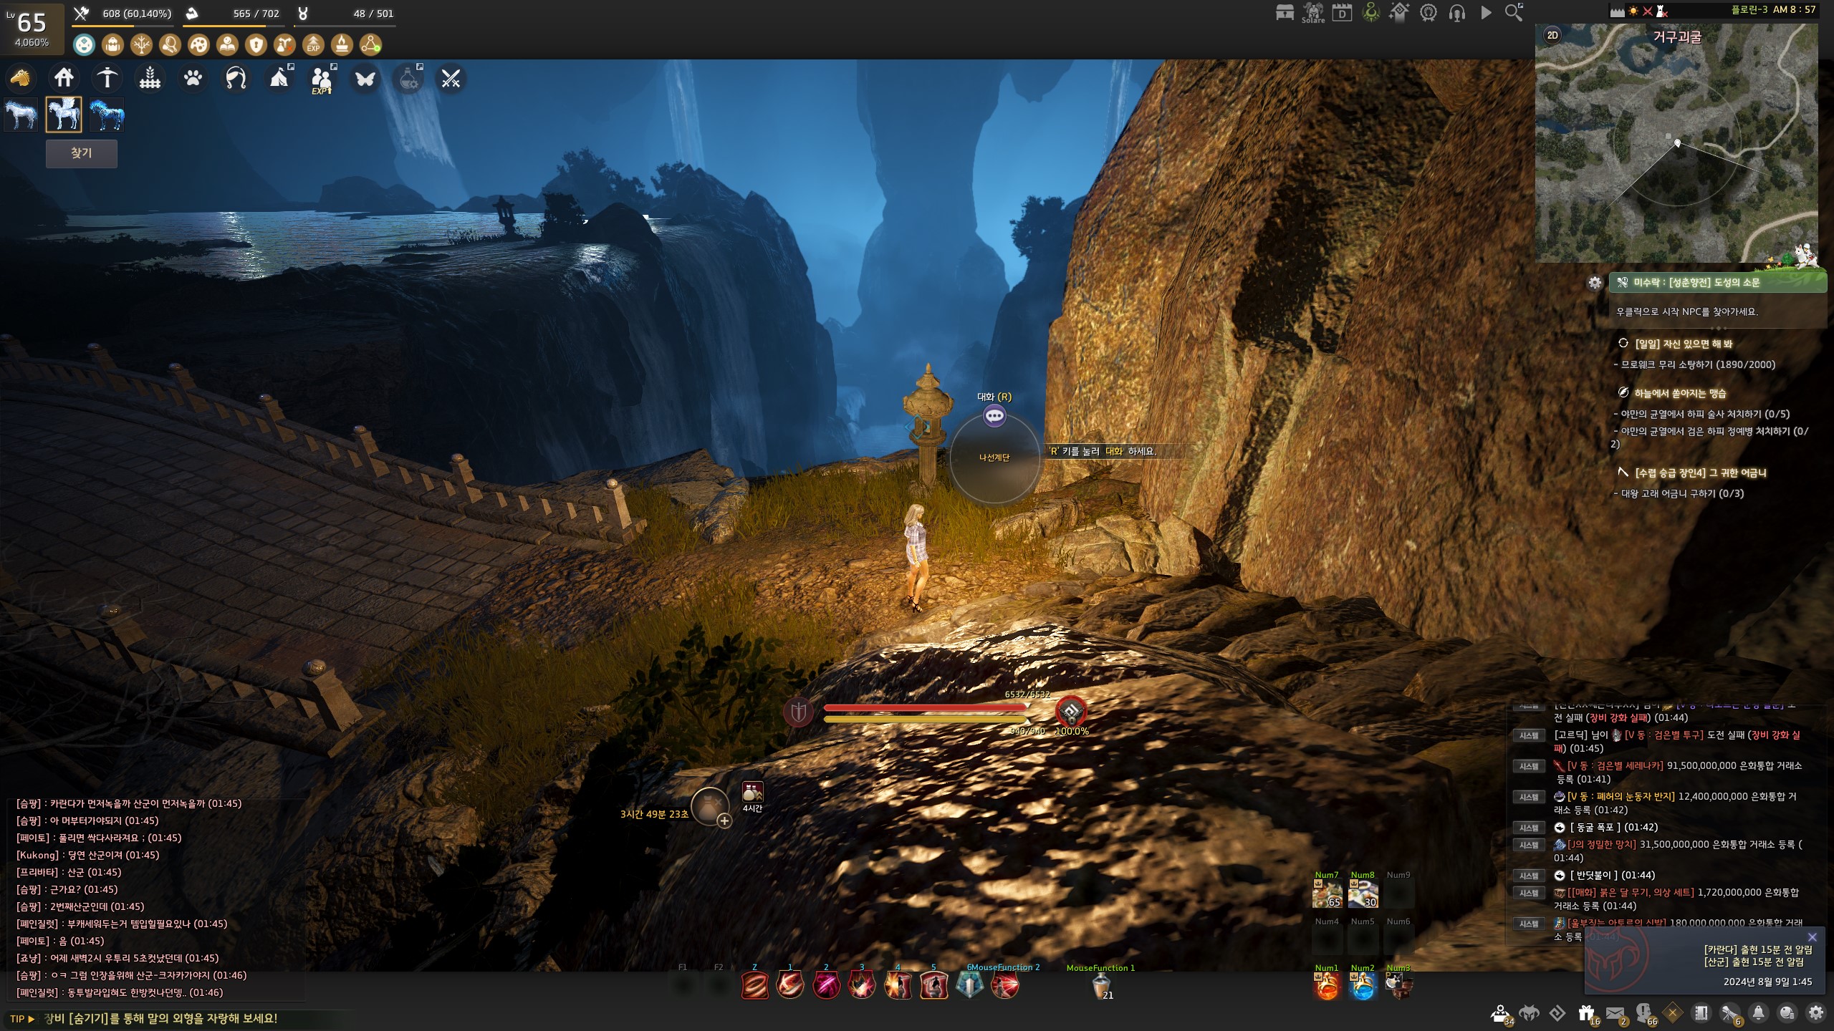Toggle the minimap 2D view button
Screen dimensions: 1834x1031
coord(1552,35)
